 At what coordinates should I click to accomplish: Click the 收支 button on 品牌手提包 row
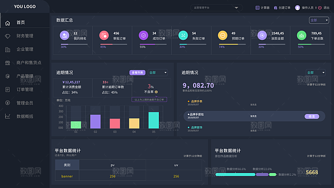coord(312,116)
